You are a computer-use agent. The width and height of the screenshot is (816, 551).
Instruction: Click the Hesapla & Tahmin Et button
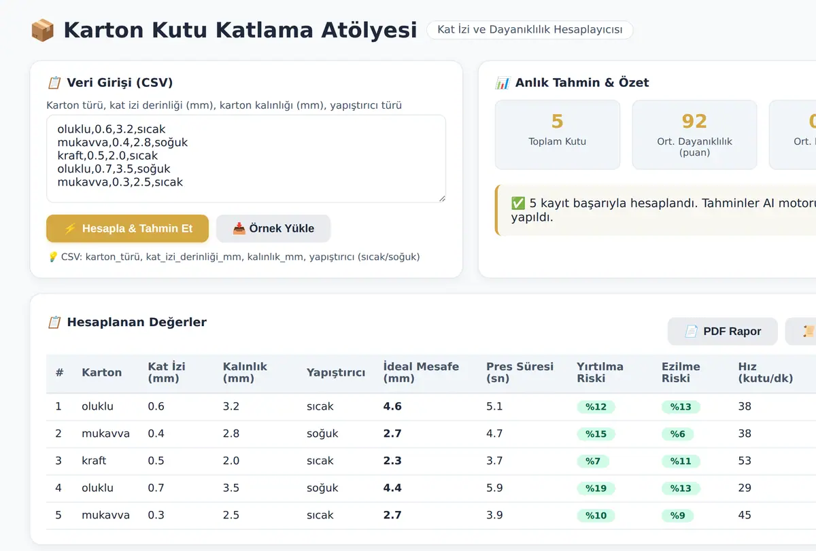tap(127, 228)
